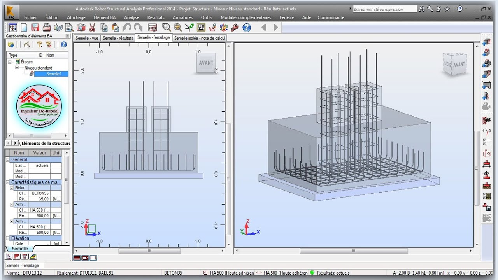Switch to the Semelle - vue tab
Screen dimensions: 498x280
[x=87, y=38]
